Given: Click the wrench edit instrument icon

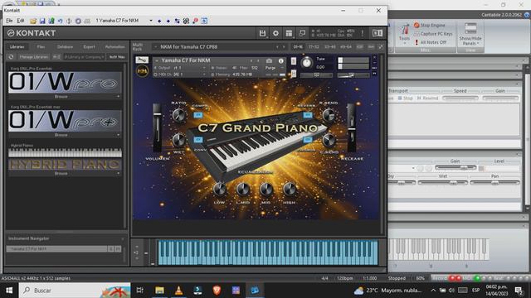Looking at the screenshot, I should [x=142, y=60].
